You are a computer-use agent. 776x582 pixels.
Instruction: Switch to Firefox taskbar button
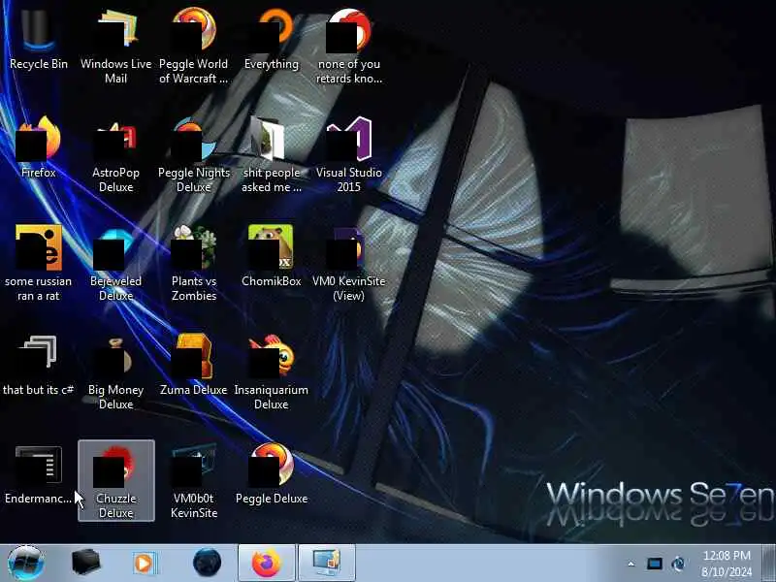point(266,563)
